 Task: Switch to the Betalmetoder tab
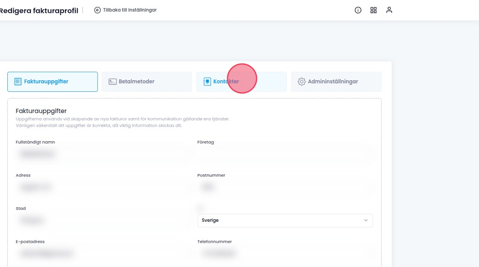(x=147, y=81)
